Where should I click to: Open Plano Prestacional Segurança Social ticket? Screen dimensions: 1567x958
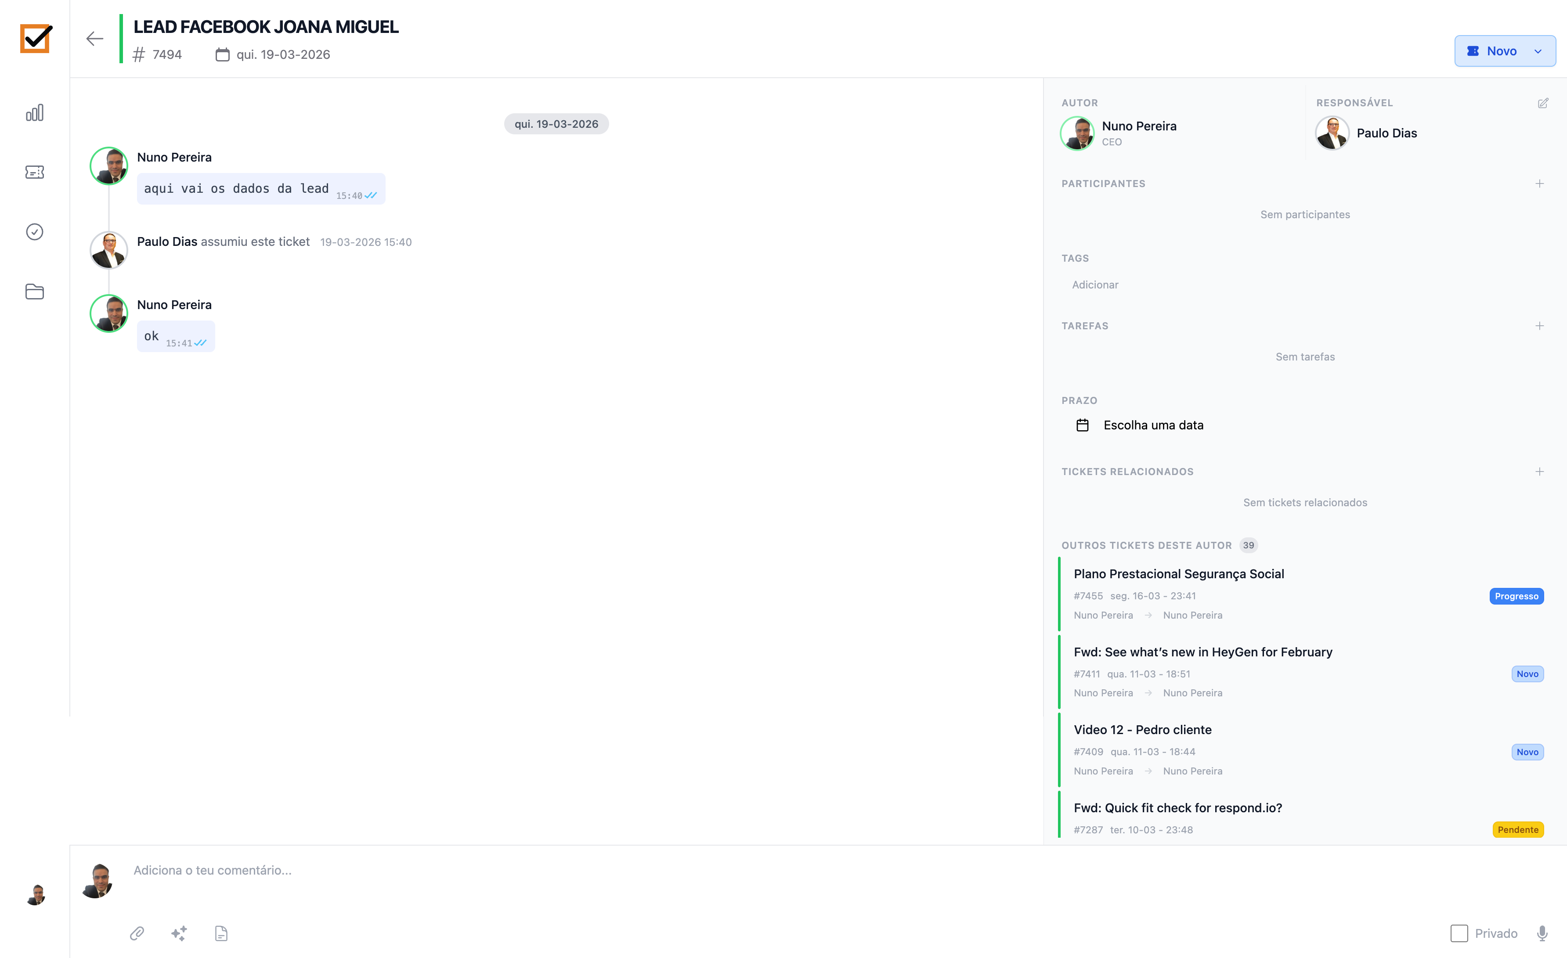pyautogui.click(x=1178, y=574)
